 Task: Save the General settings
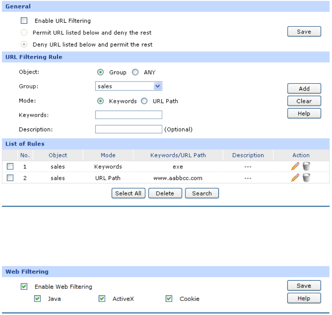pos(304,32)
